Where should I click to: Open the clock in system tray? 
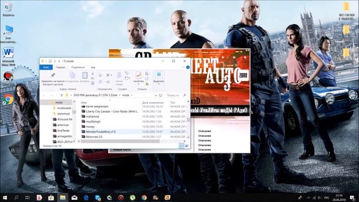[339, 198]
